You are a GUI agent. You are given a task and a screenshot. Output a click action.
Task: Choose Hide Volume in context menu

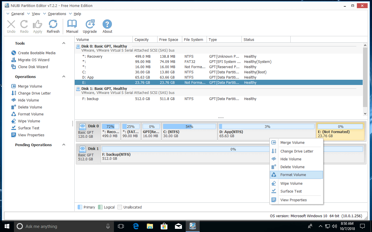tap(296, 159)
